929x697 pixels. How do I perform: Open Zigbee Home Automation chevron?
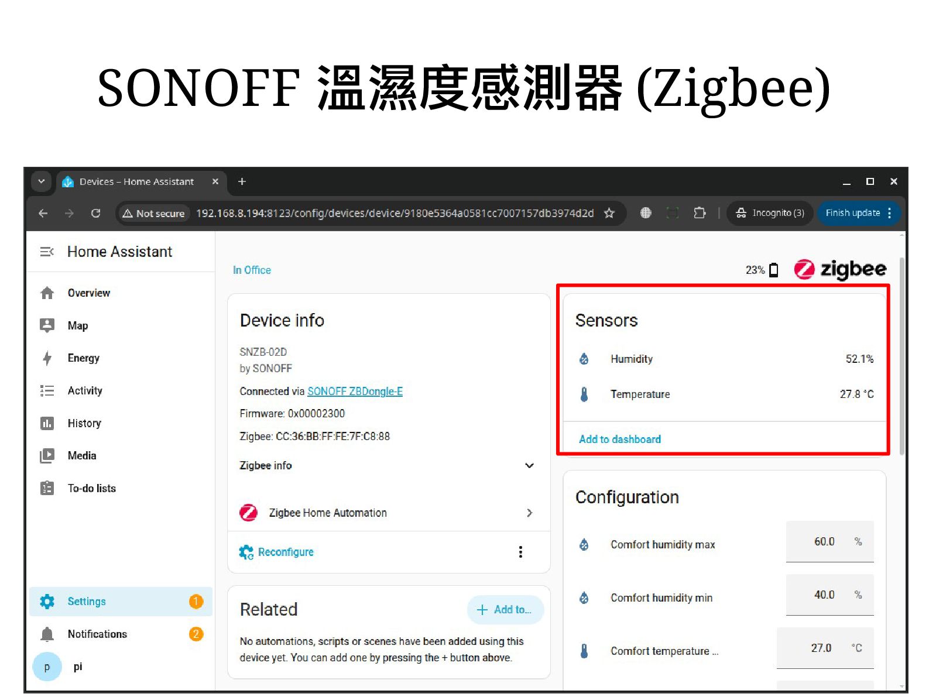(529, 513)
